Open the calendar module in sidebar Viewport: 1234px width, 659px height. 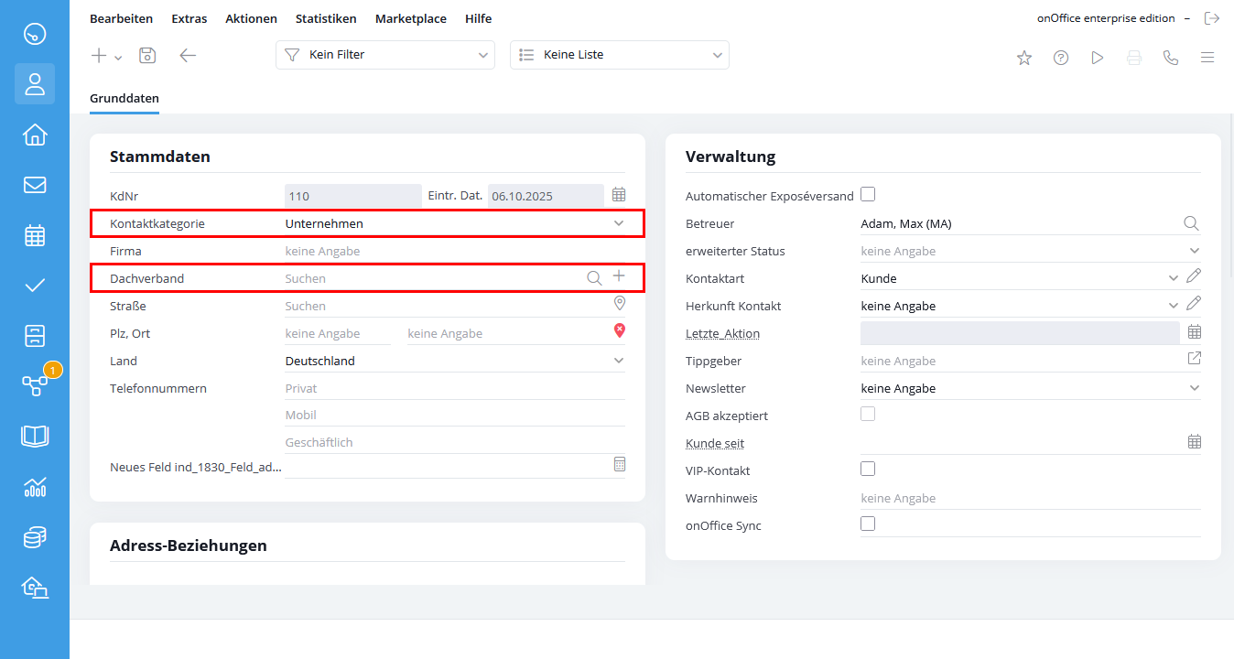[x=35, y=235]
